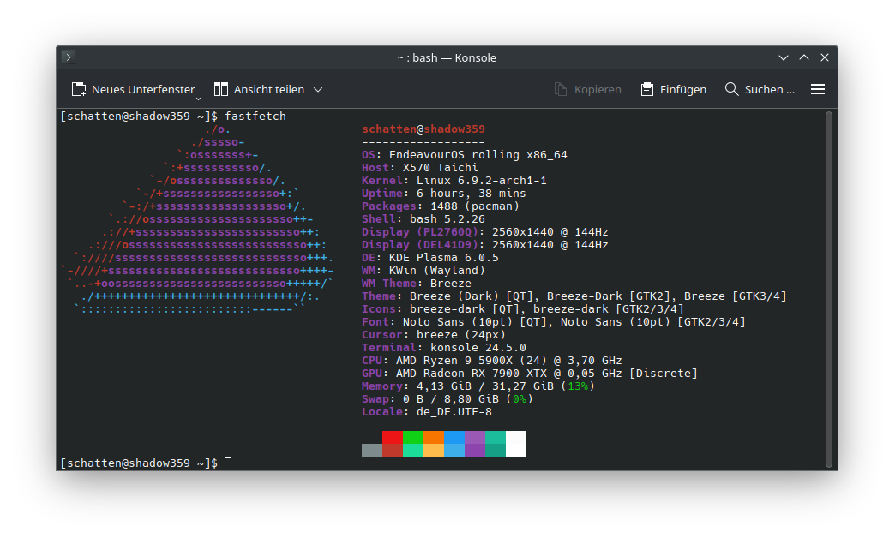Viewport: 895px width, 538px height.
Task: Click 'de_DE.UTF-8' locale value
Action: 454,412
